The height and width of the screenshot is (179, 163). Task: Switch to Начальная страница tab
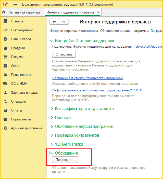[x=22, y=12]
